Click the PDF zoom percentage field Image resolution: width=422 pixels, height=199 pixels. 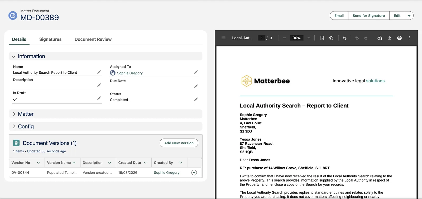tap(296, 38)
